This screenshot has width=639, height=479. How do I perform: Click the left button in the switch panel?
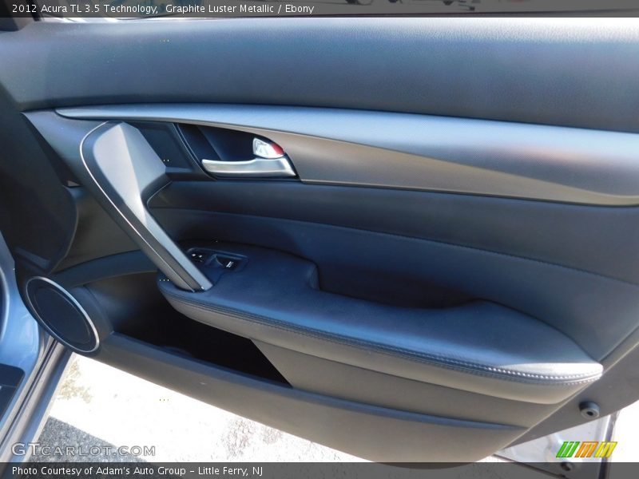(200, 256)
